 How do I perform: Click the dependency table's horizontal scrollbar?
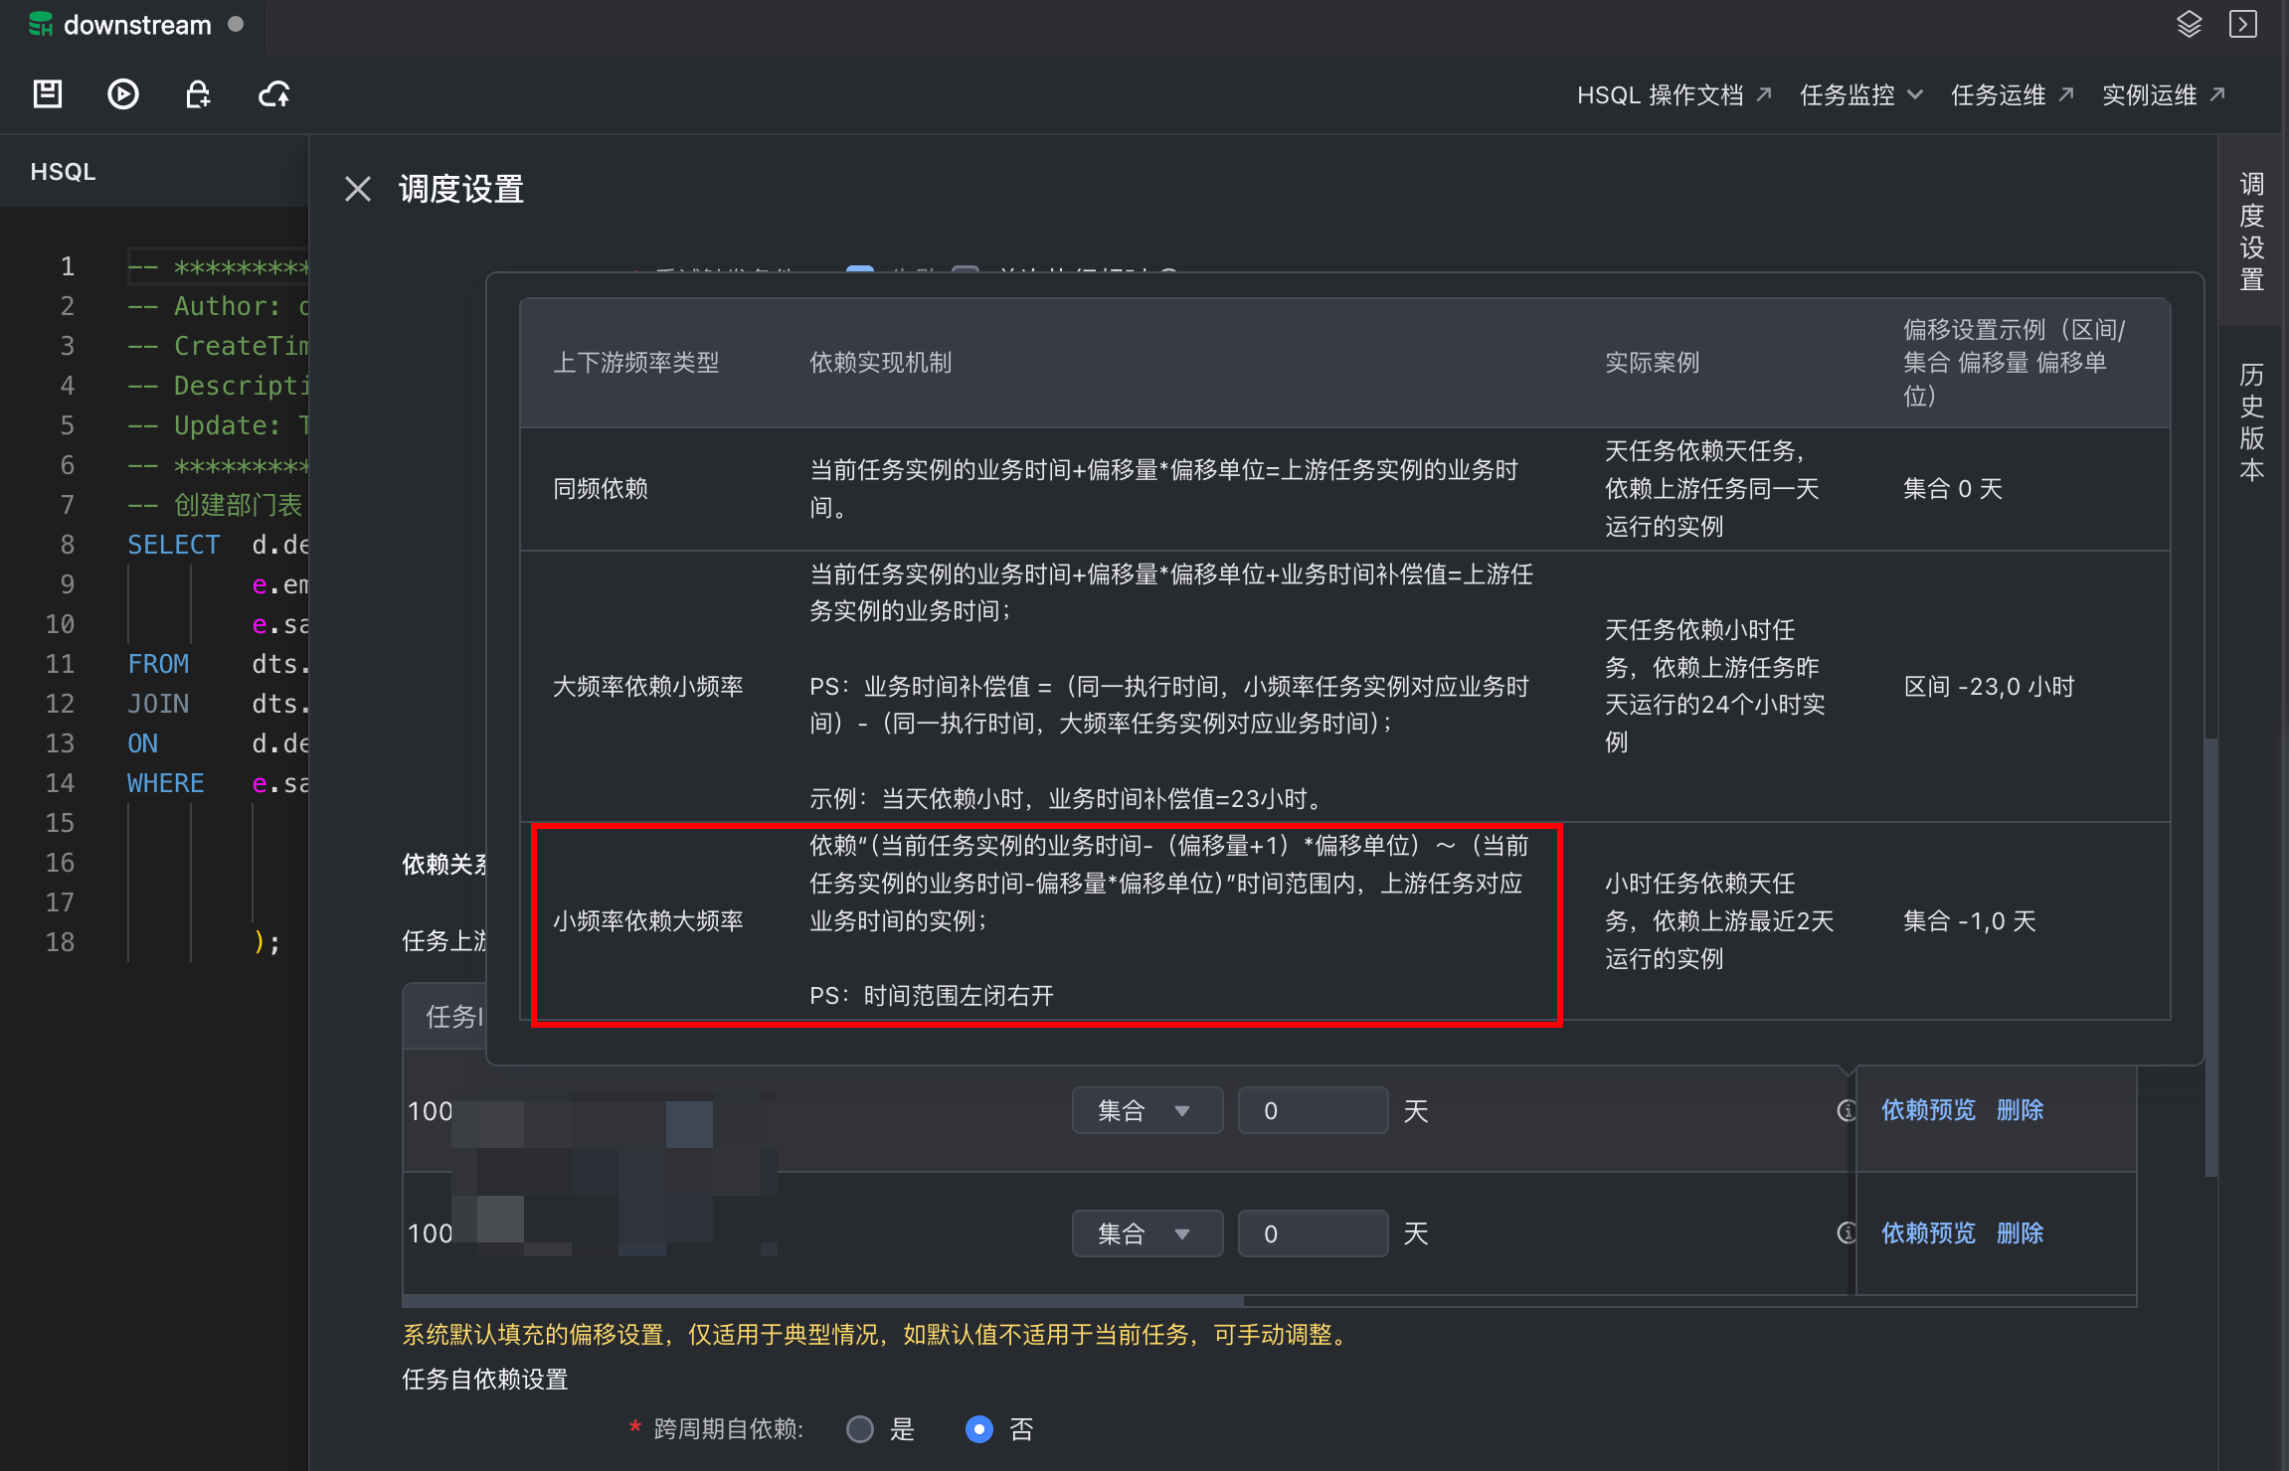[x=823, y=1300]
